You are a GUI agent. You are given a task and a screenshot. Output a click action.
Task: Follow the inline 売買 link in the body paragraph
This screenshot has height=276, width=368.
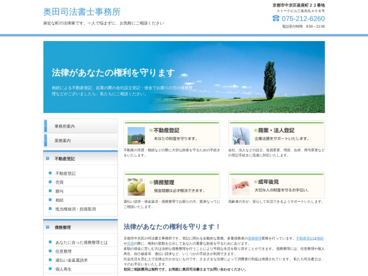point(131,243)
